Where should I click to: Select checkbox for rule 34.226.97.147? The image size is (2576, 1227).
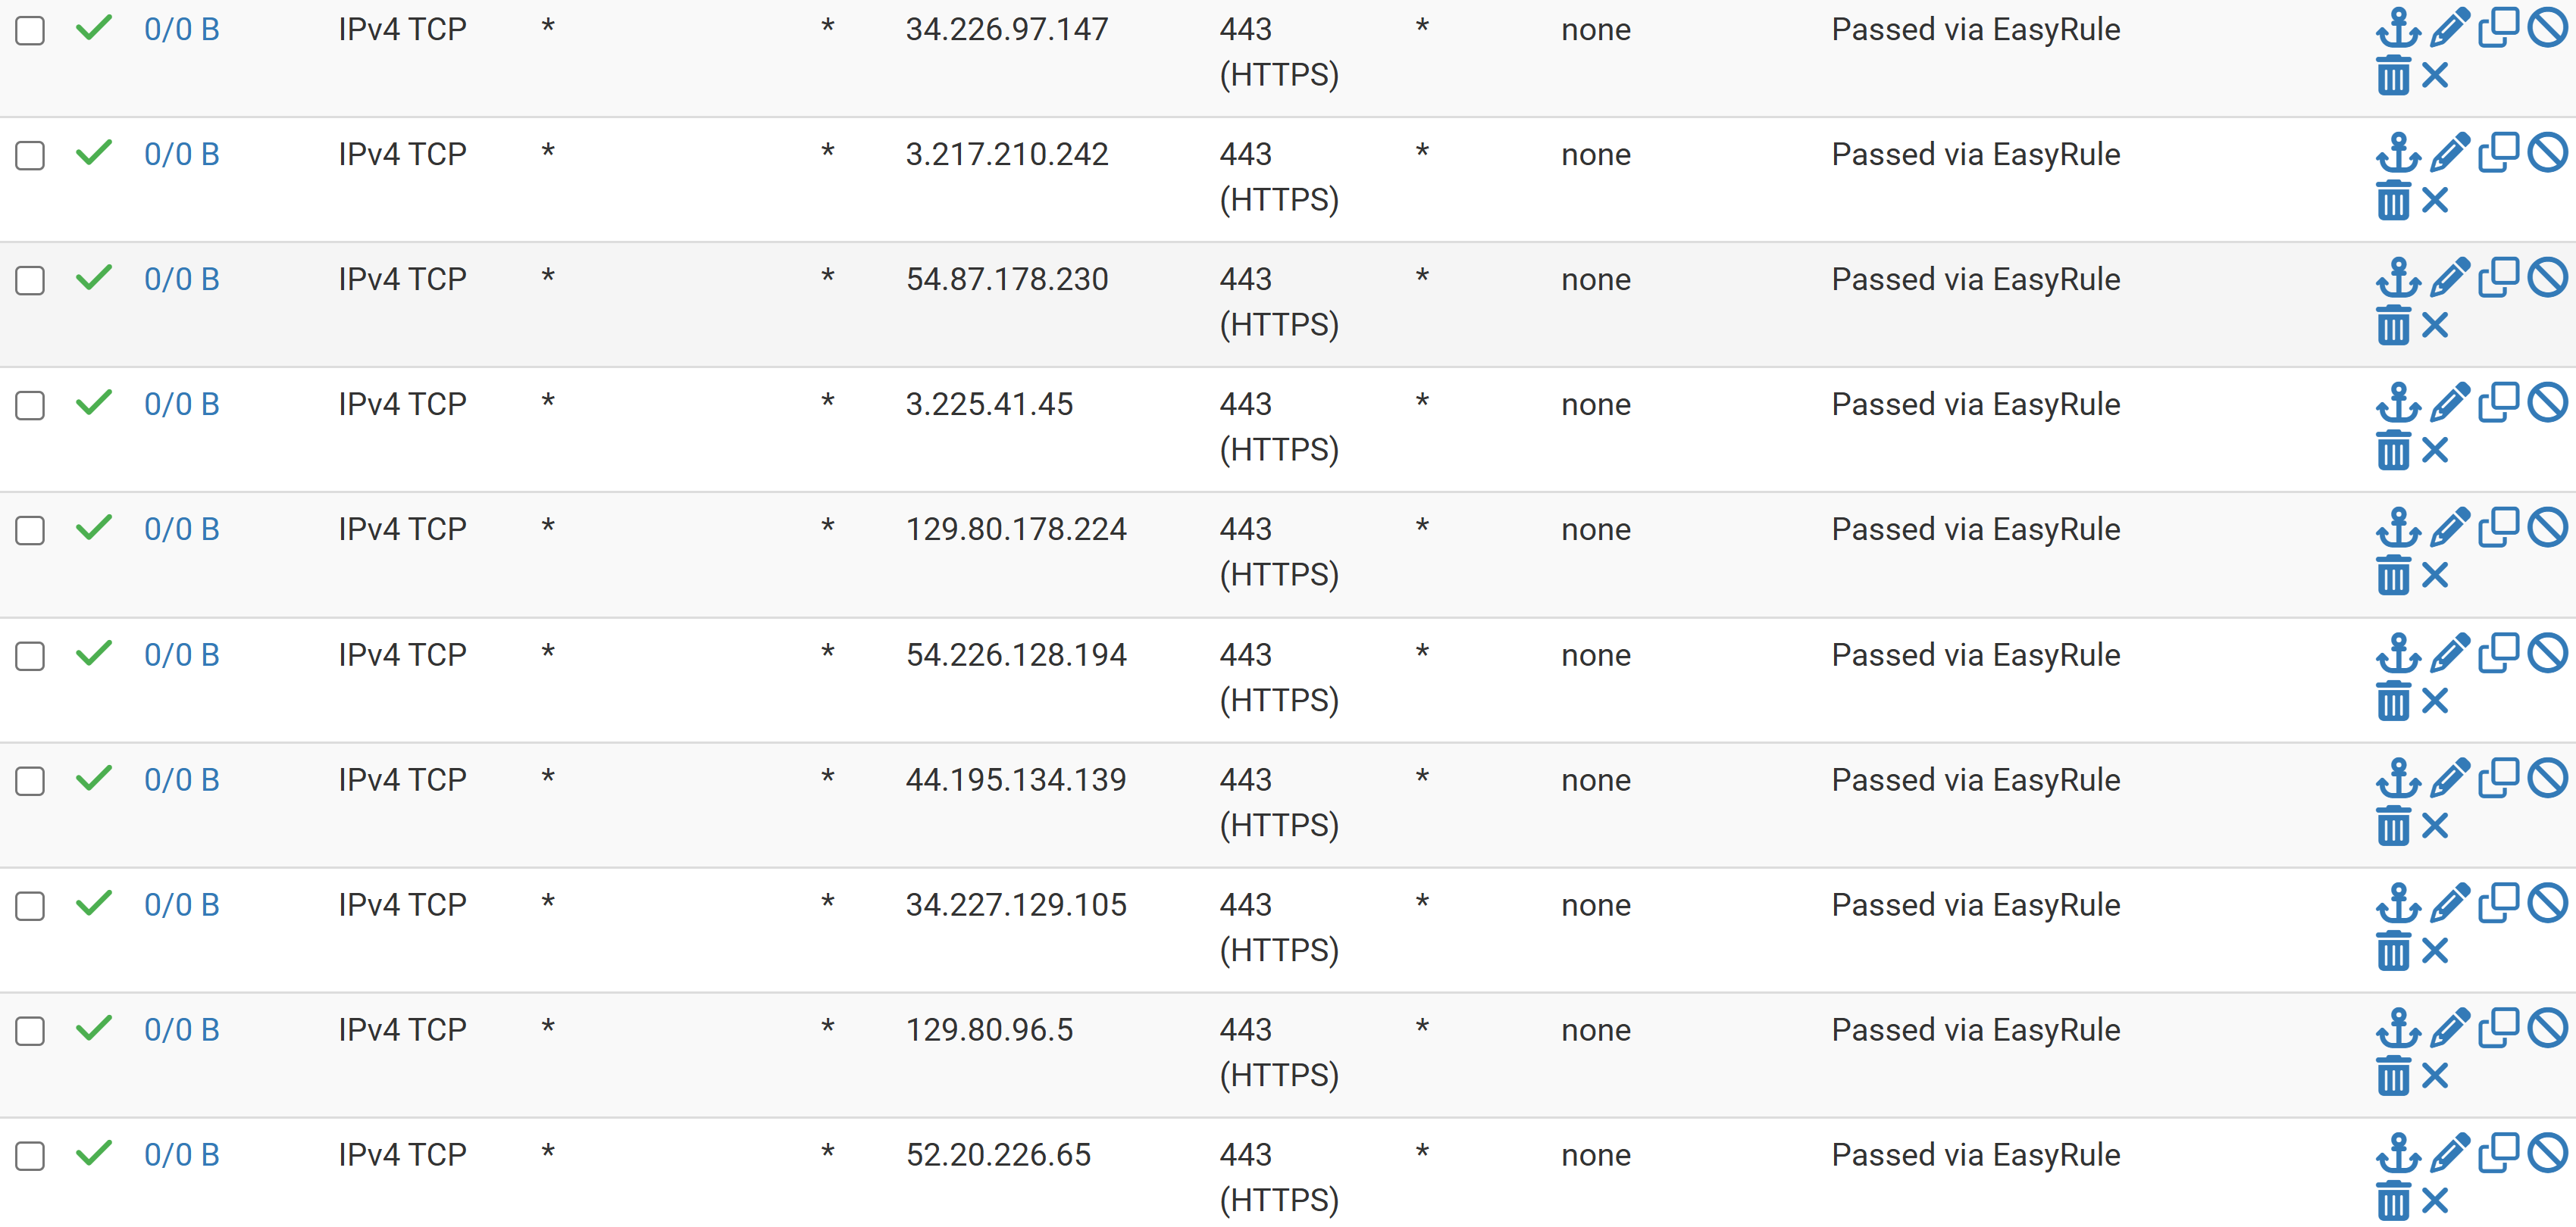coord(30,30)
